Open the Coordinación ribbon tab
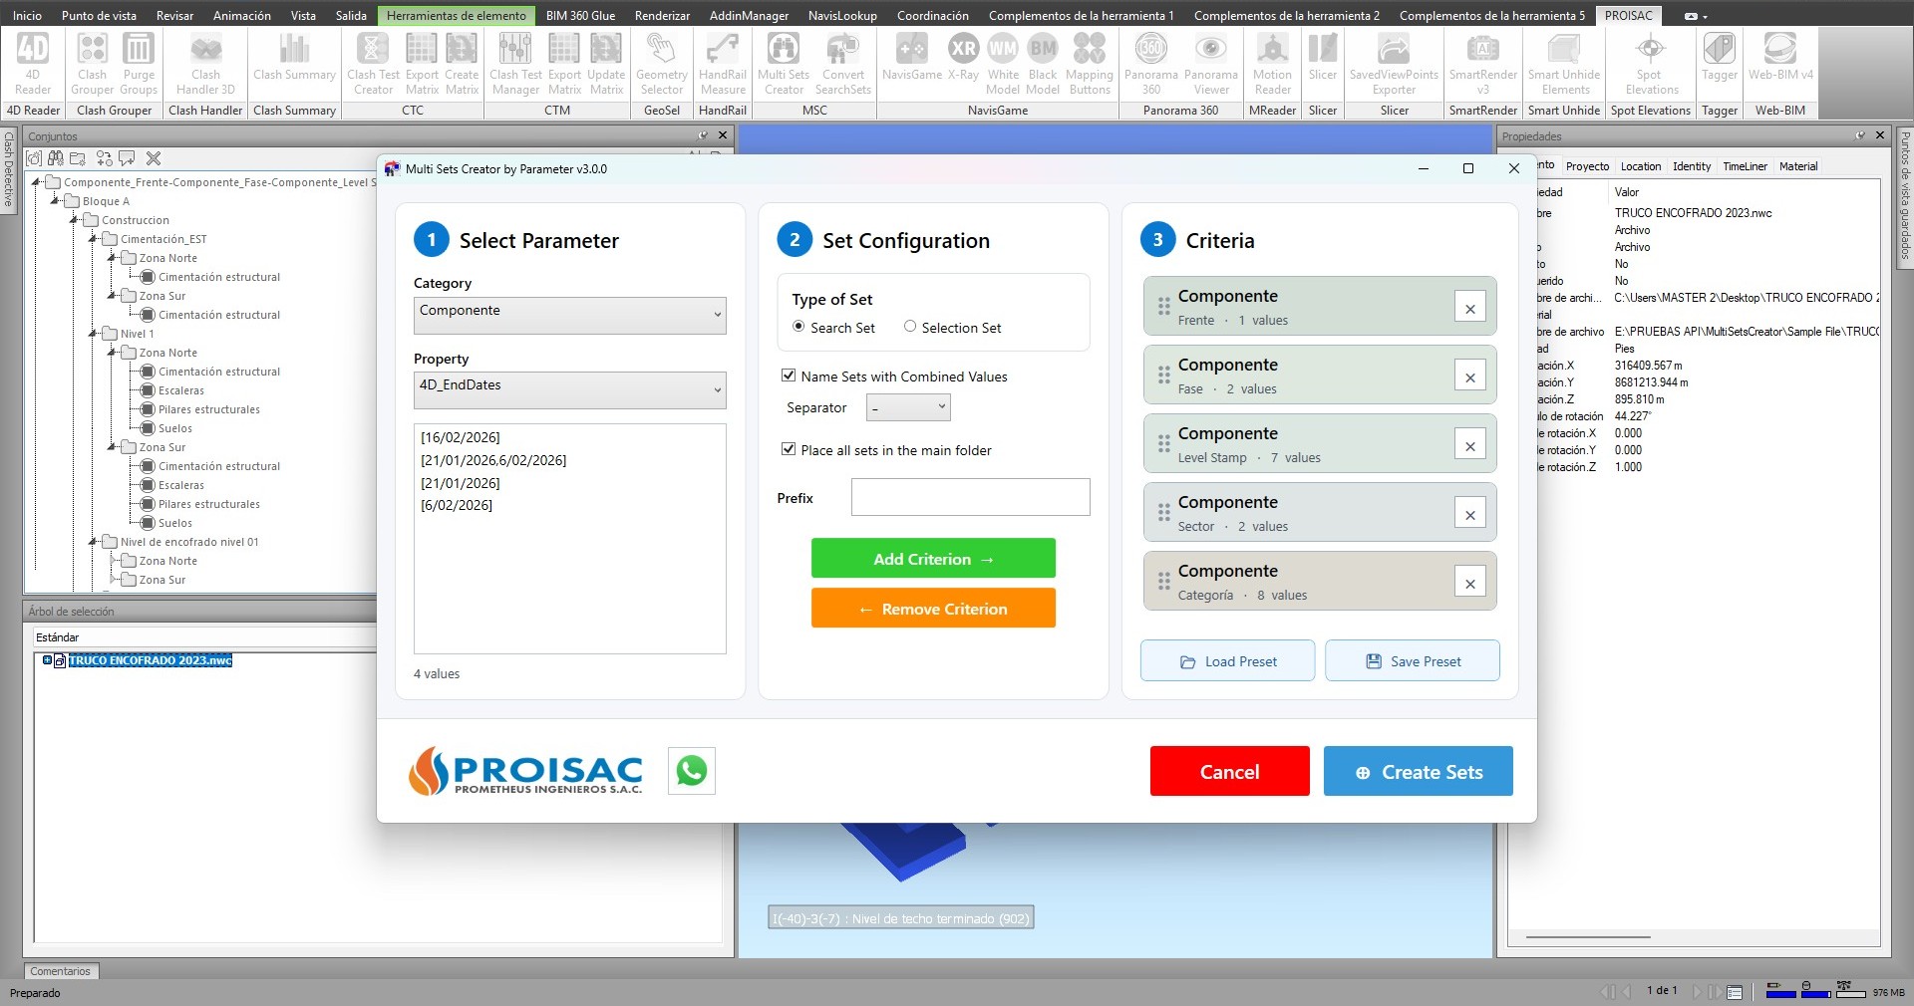Screen dimensions: 1914x1006 pyautogui.click(x=932, y=15)
